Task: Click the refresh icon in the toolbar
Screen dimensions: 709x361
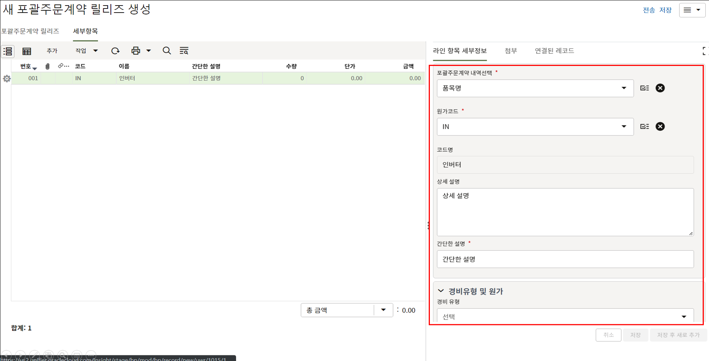Action: click(115, 51)
